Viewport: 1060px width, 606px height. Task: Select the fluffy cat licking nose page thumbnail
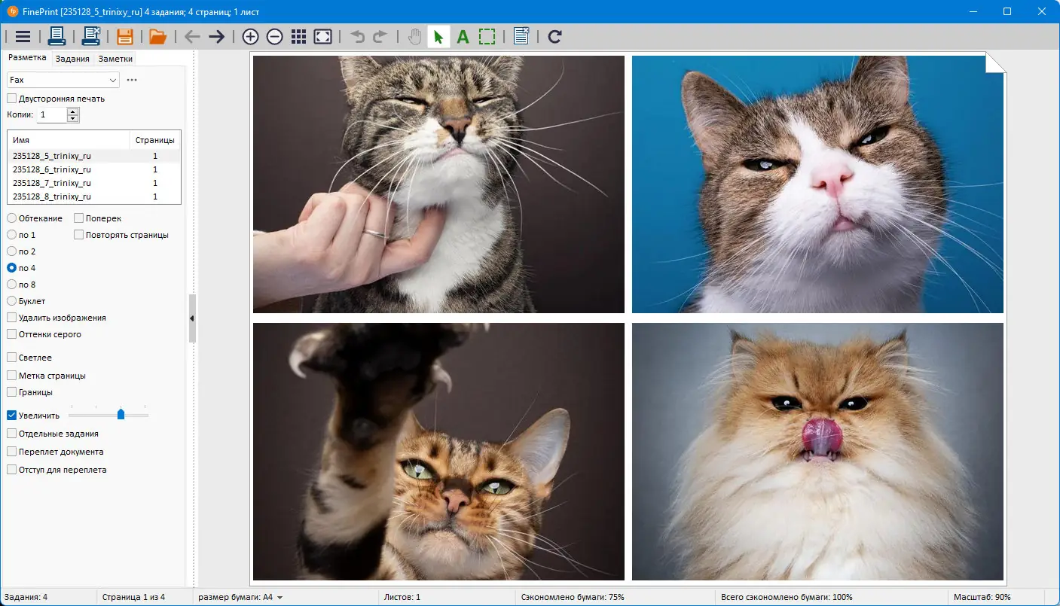click(817, 452)
